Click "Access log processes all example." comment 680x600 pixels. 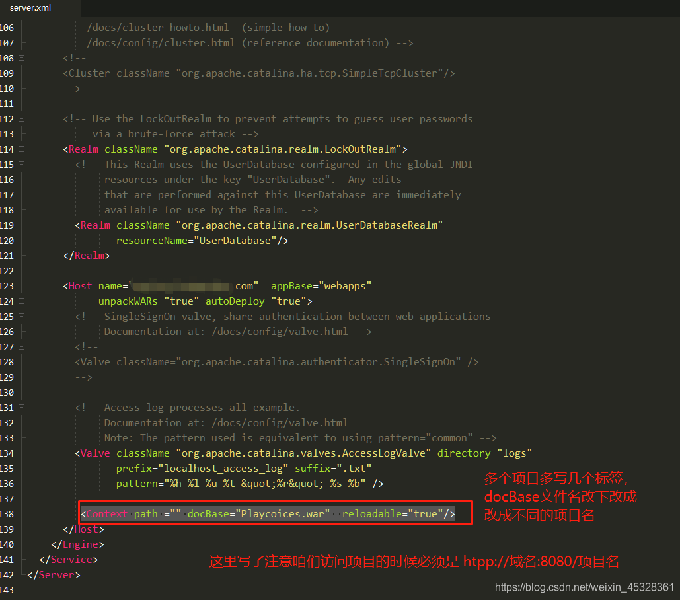coord(202,408)
